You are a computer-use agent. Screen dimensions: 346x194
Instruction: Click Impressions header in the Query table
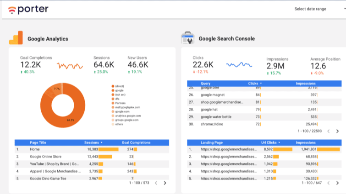tap(305, 84)
